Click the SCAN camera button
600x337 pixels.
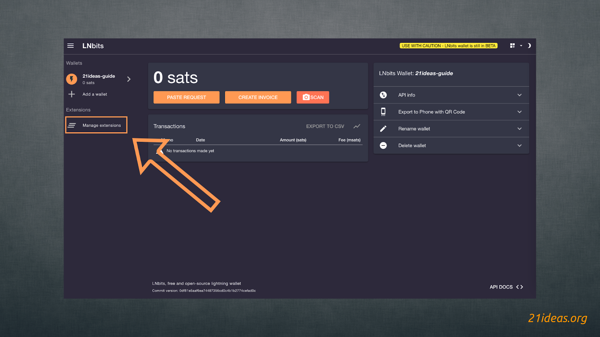[313, 97]
